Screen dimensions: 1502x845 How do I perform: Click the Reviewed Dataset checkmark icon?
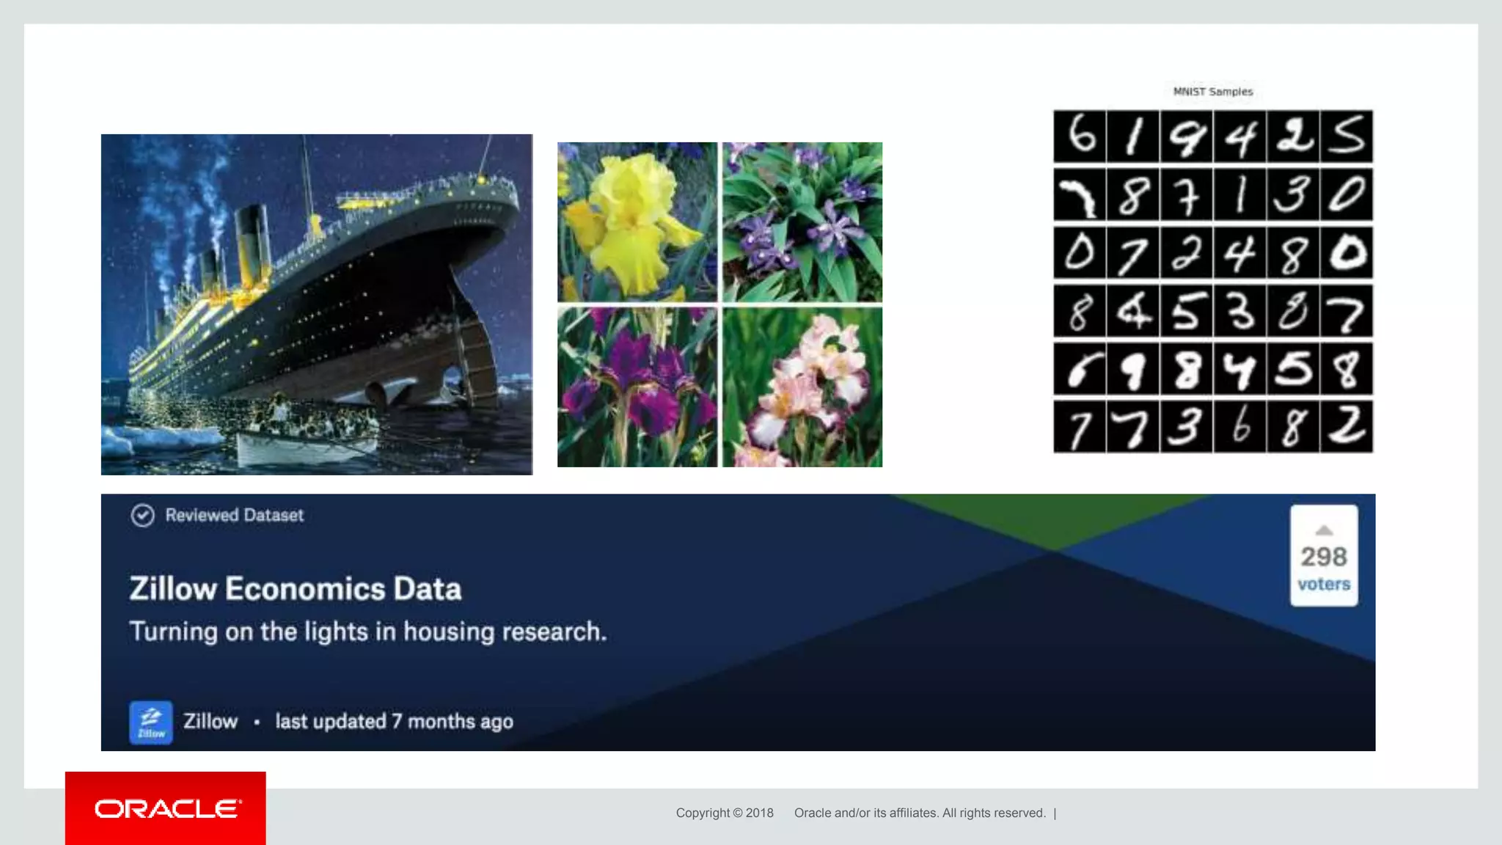tap(142, 516)
